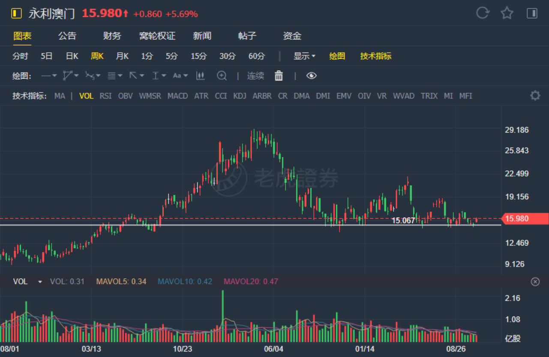Enable the ARBR indicator
The width and height of the screenshot is (549, 357).
262,96
